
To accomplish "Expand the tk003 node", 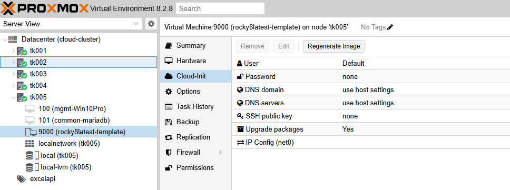I will [x=13, y=74].
